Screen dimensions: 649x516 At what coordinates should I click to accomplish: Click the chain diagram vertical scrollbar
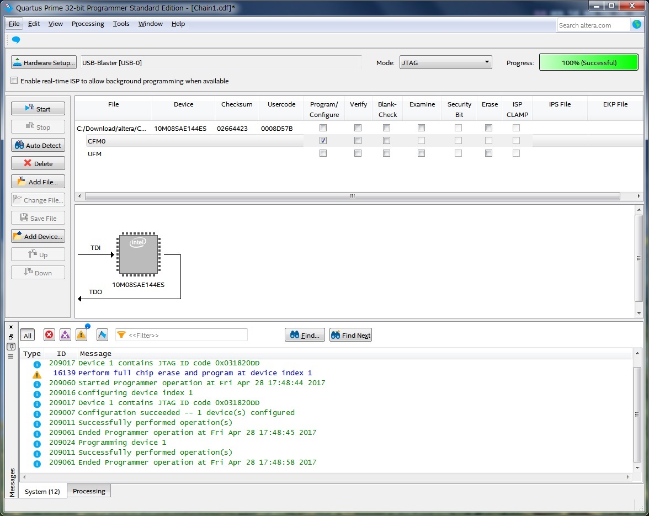click(639, 258)
